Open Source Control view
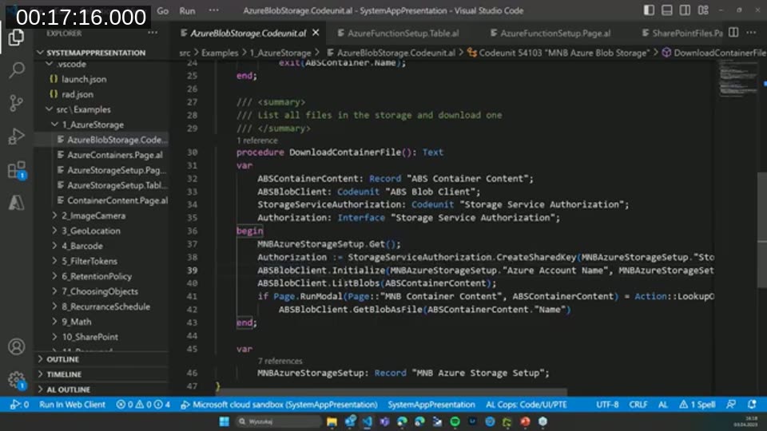The width and height of the screenshot is (767, 431). point(16,103)
